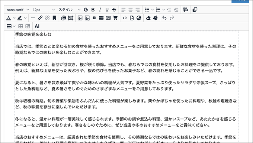Click the paragraph starting with 冬になると、温かい
The width and height of the screenshot is (253, 143).
pos(125,122)
